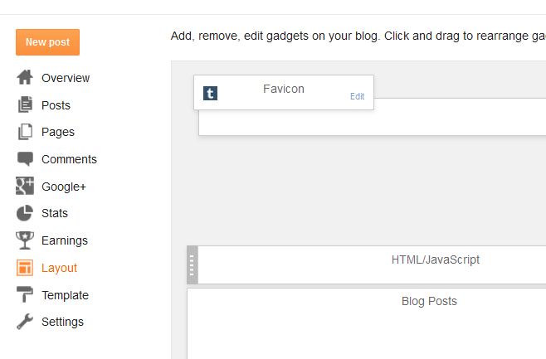
Task: Select the Blog Posts gadget
Action: 429,302
